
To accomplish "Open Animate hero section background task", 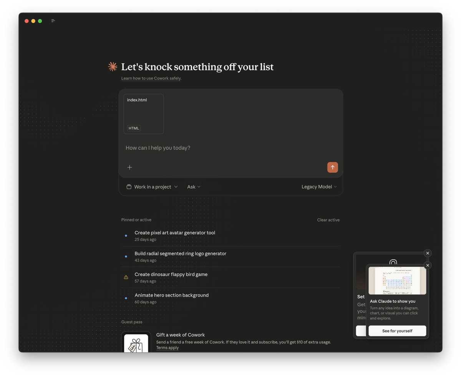I will point(230,298).
